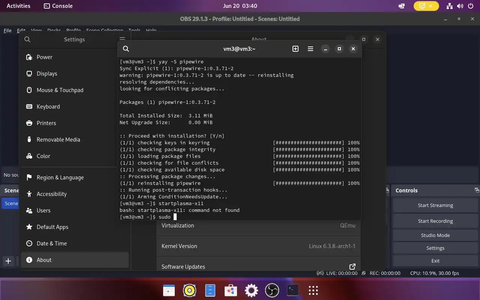The height and width of the screenshot is (300, 480).
Task: Click the yellow screen sharing indicator
Action: point(426,6)
